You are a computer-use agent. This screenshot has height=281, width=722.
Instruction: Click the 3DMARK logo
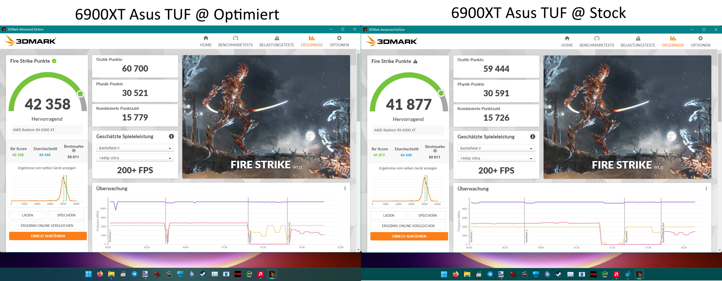click(30, 41)
